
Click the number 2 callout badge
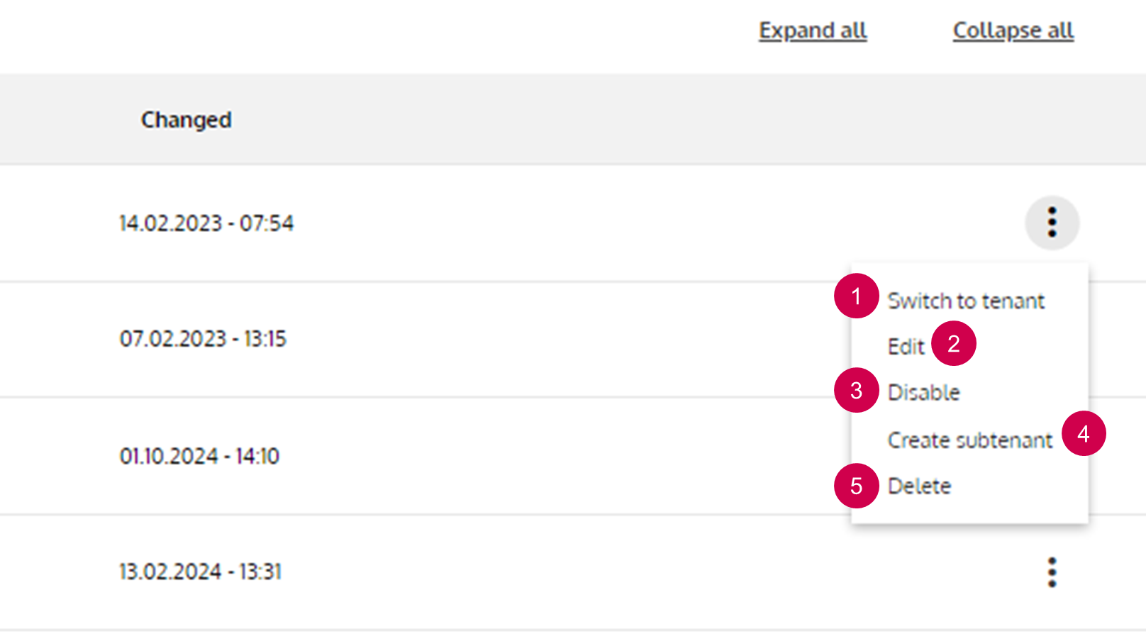(x=953, y=344)
